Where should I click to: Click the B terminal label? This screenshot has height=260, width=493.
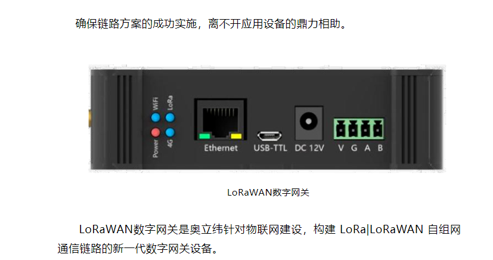[x=380, y=148]
